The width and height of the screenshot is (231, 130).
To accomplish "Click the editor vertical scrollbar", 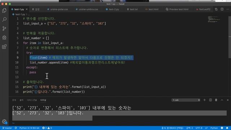I will (230, 37).
